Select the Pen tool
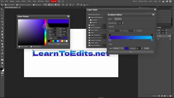 click(x=2, y=53)
